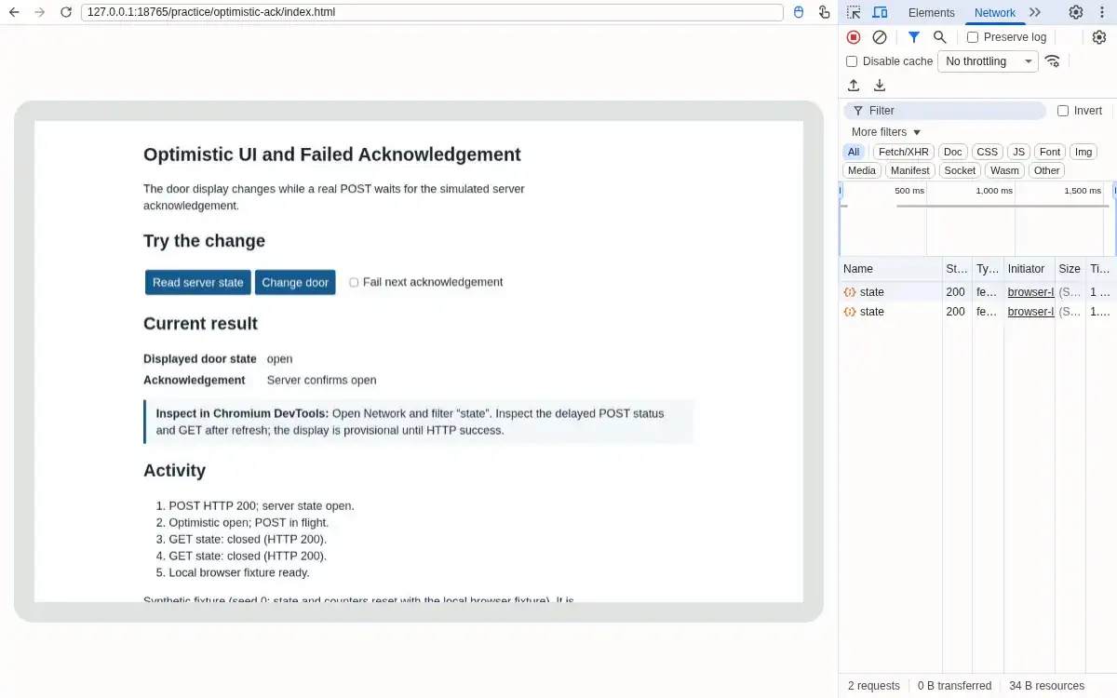1117x698 pixels.
Task: Switch to the Elements tab
Action: pos(931,12)
